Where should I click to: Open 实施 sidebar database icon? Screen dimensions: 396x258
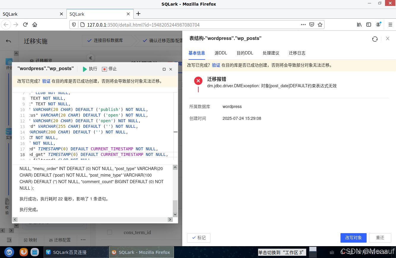(9, 134)
